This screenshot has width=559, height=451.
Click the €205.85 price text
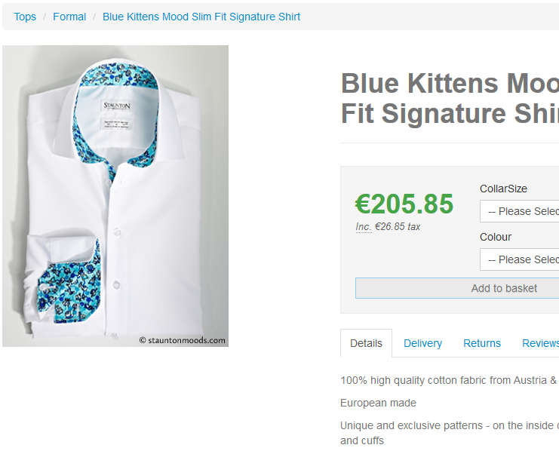[x=404, y=204]
